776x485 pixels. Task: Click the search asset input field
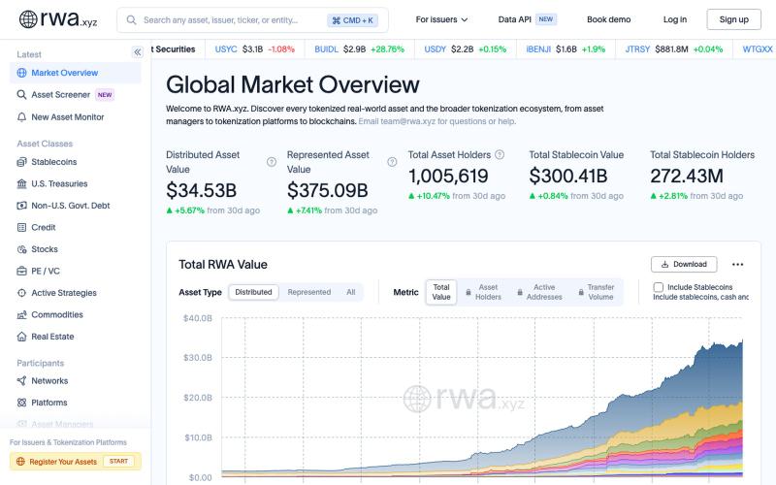tap(252, 20)
